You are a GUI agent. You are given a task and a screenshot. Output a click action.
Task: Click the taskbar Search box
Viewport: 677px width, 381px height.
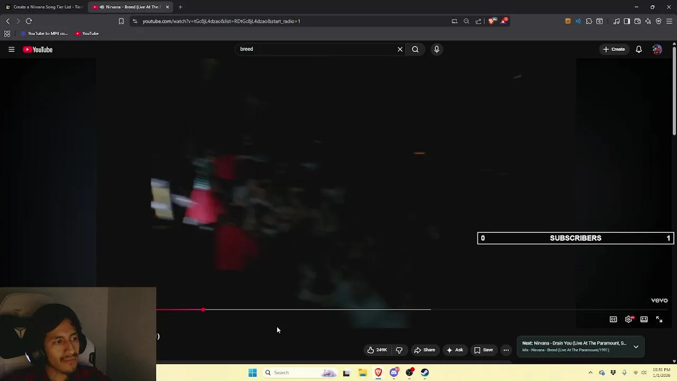pyautogui.click(x=299, y=373)
